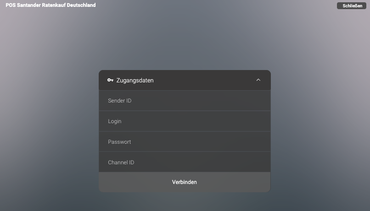Click the empty right side of the Channel ID row
This screenshot has height=211, width=370.
224,162
